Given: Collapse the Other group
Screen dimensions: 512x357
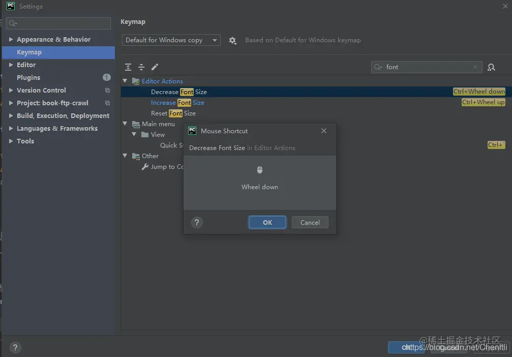Looking at the screenshot, I should click(x=125, y=156).
